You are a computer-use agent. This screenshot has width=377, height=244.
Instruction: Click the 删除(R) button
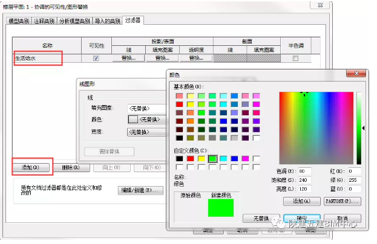pyautogui.click(x=71, y=167)
